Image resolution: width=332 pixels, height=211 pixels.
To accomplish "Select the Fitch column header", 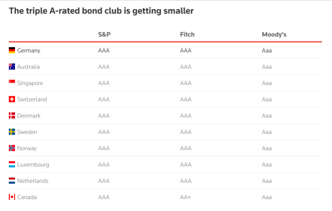I will click(187, 34).
